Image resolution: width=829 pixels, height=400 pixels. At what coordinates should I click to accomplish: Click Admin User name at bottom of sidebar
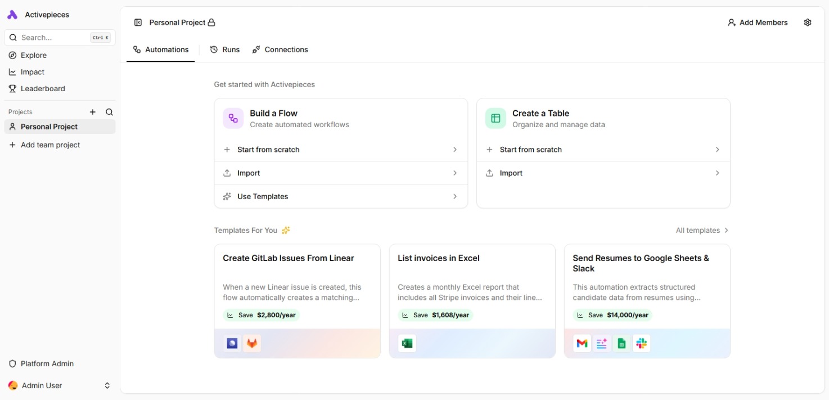pos(42,385)
